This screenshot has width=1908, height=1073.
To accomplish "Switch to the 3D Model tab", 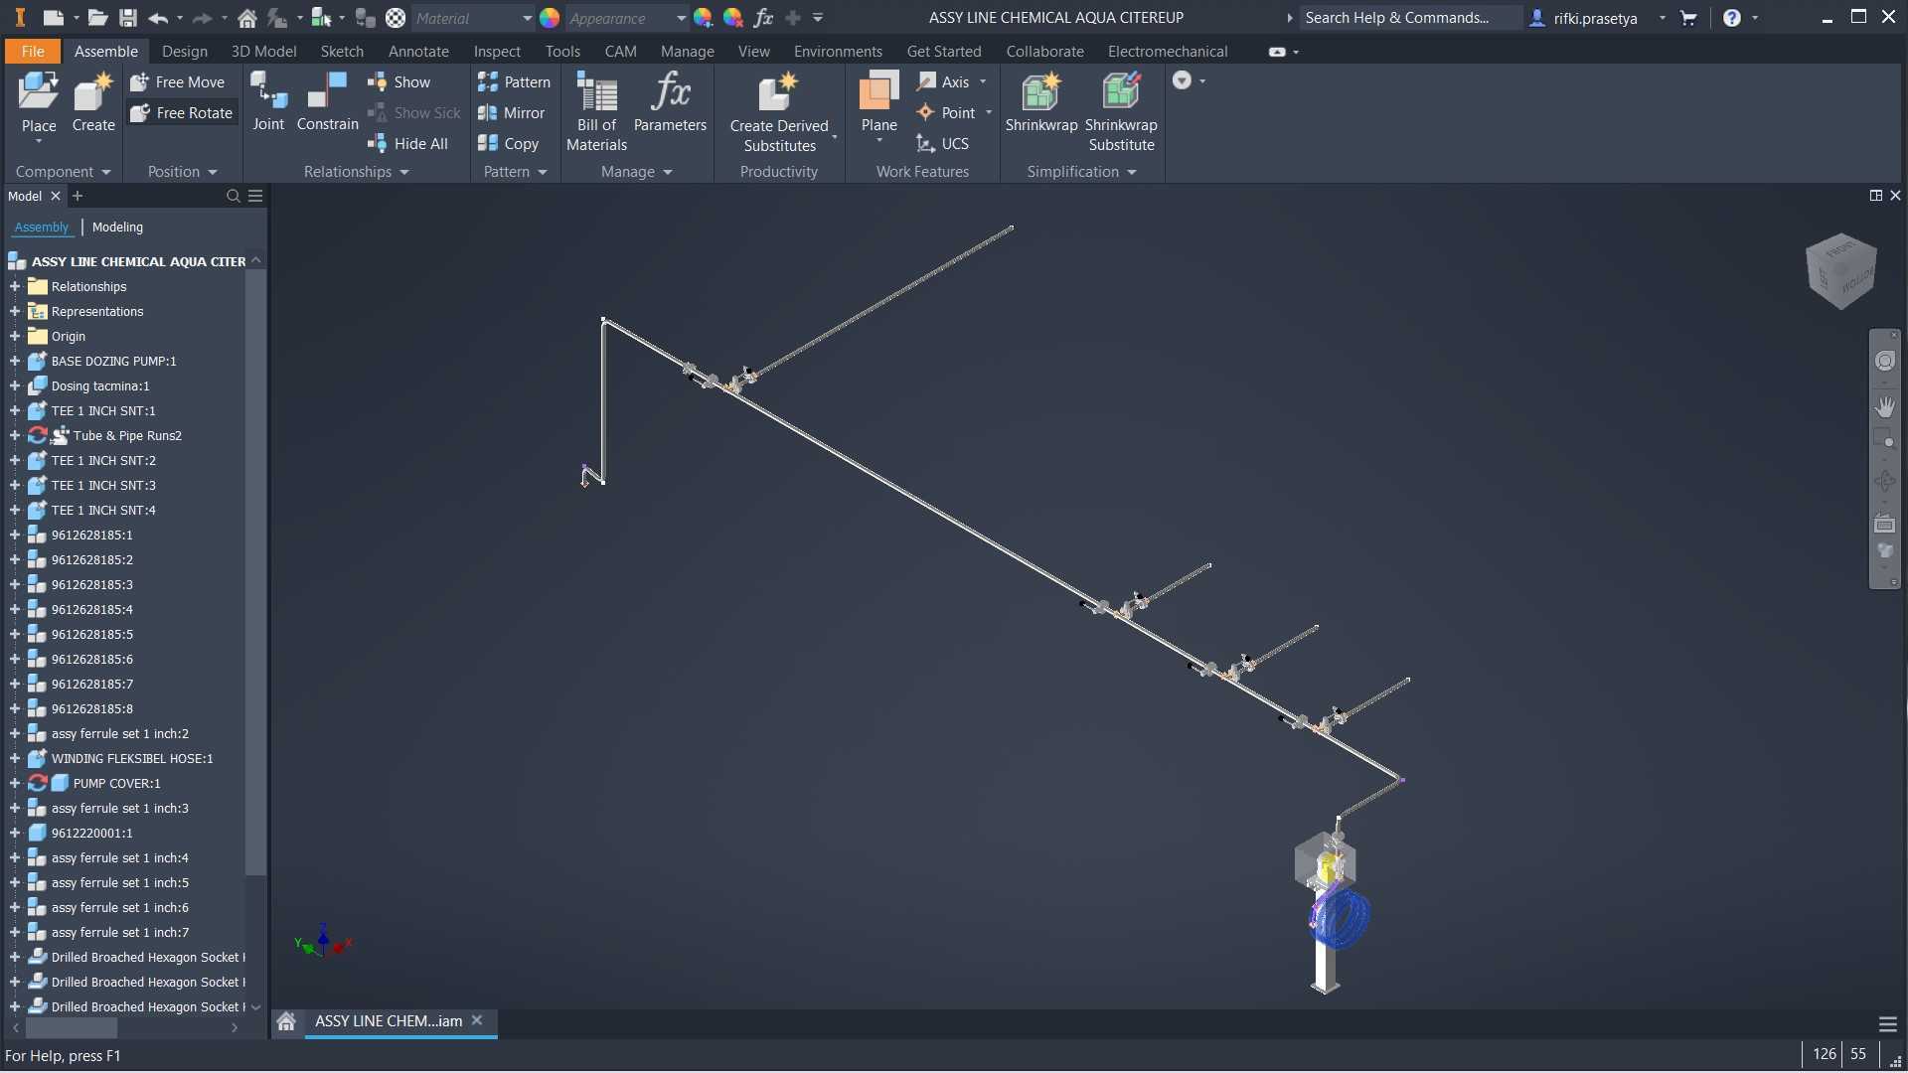I will [263, 52].
